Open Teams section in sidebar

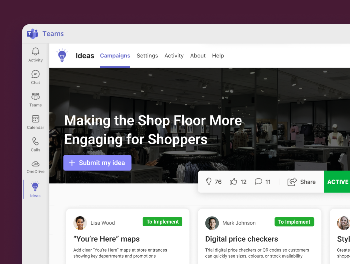(x=35, y=100)
